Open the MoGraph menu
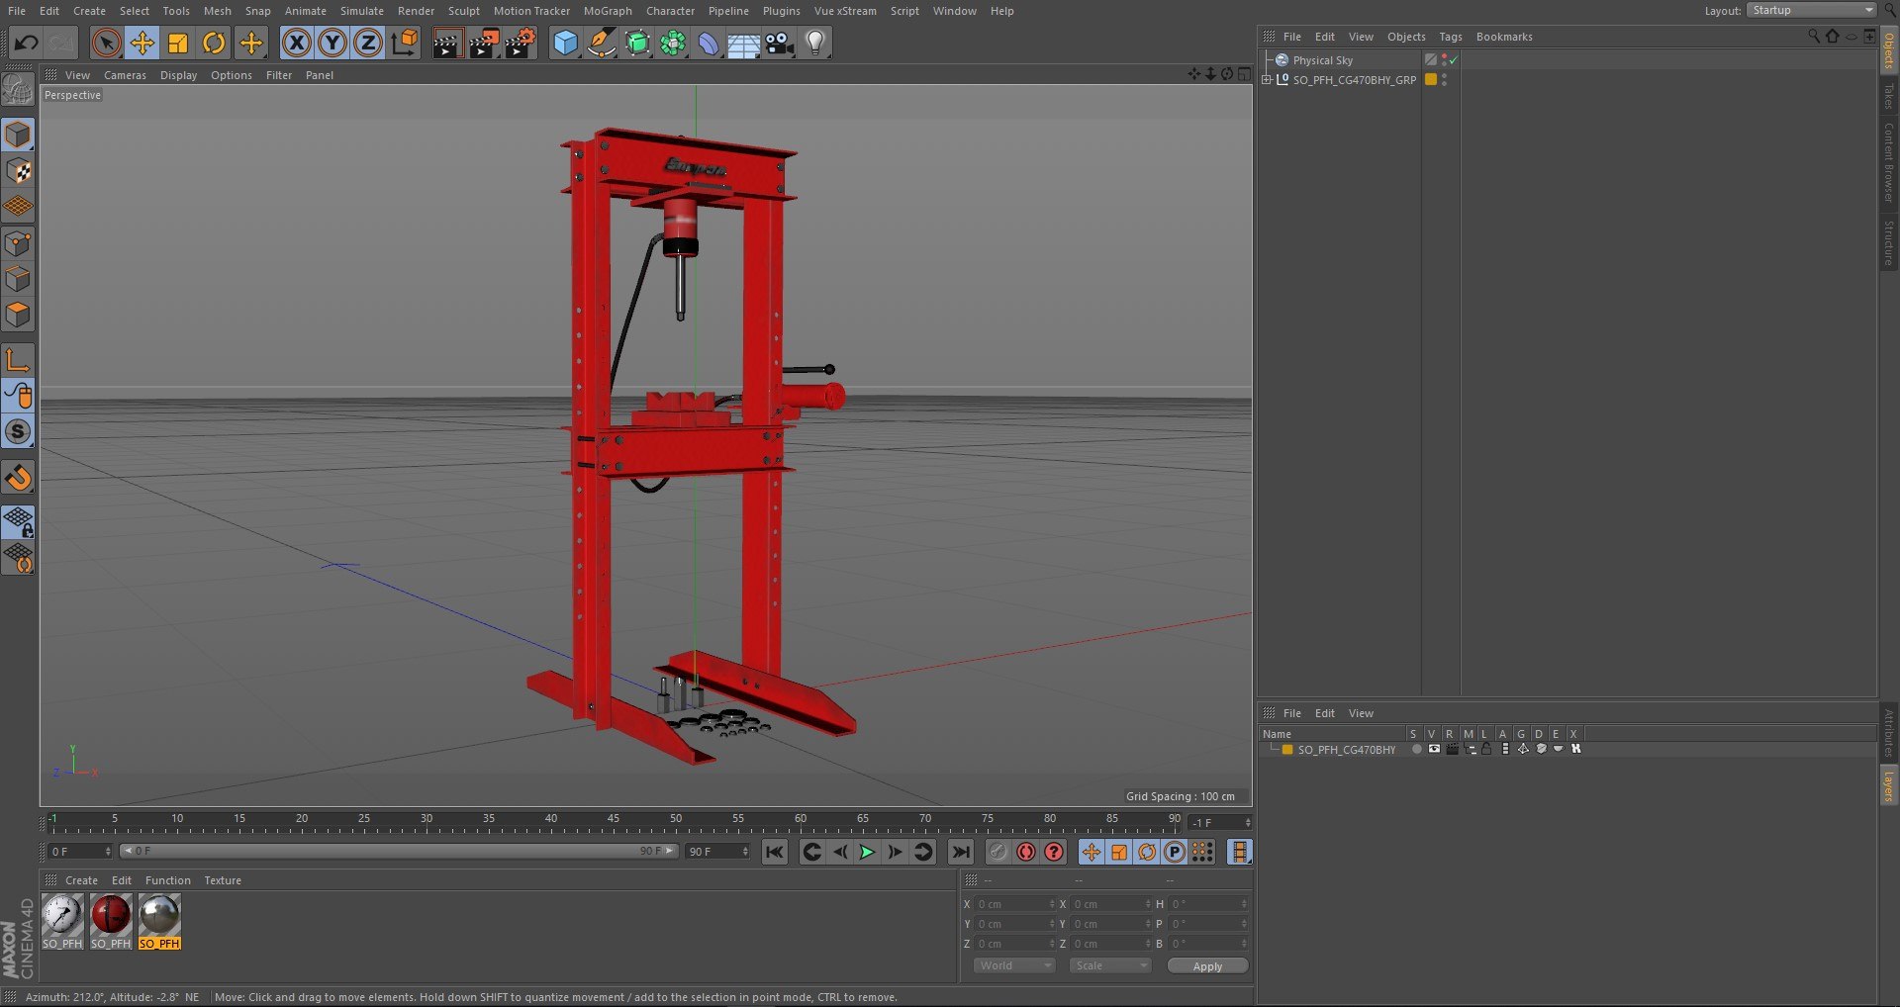Screen dimensions: 1900x1007 tap(607, 11)
